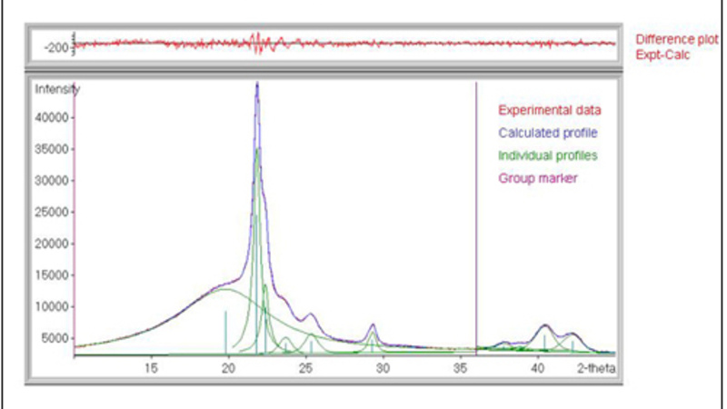Click the 15 tick on 2-theta axis
The image size is (727, 409).
151,369
